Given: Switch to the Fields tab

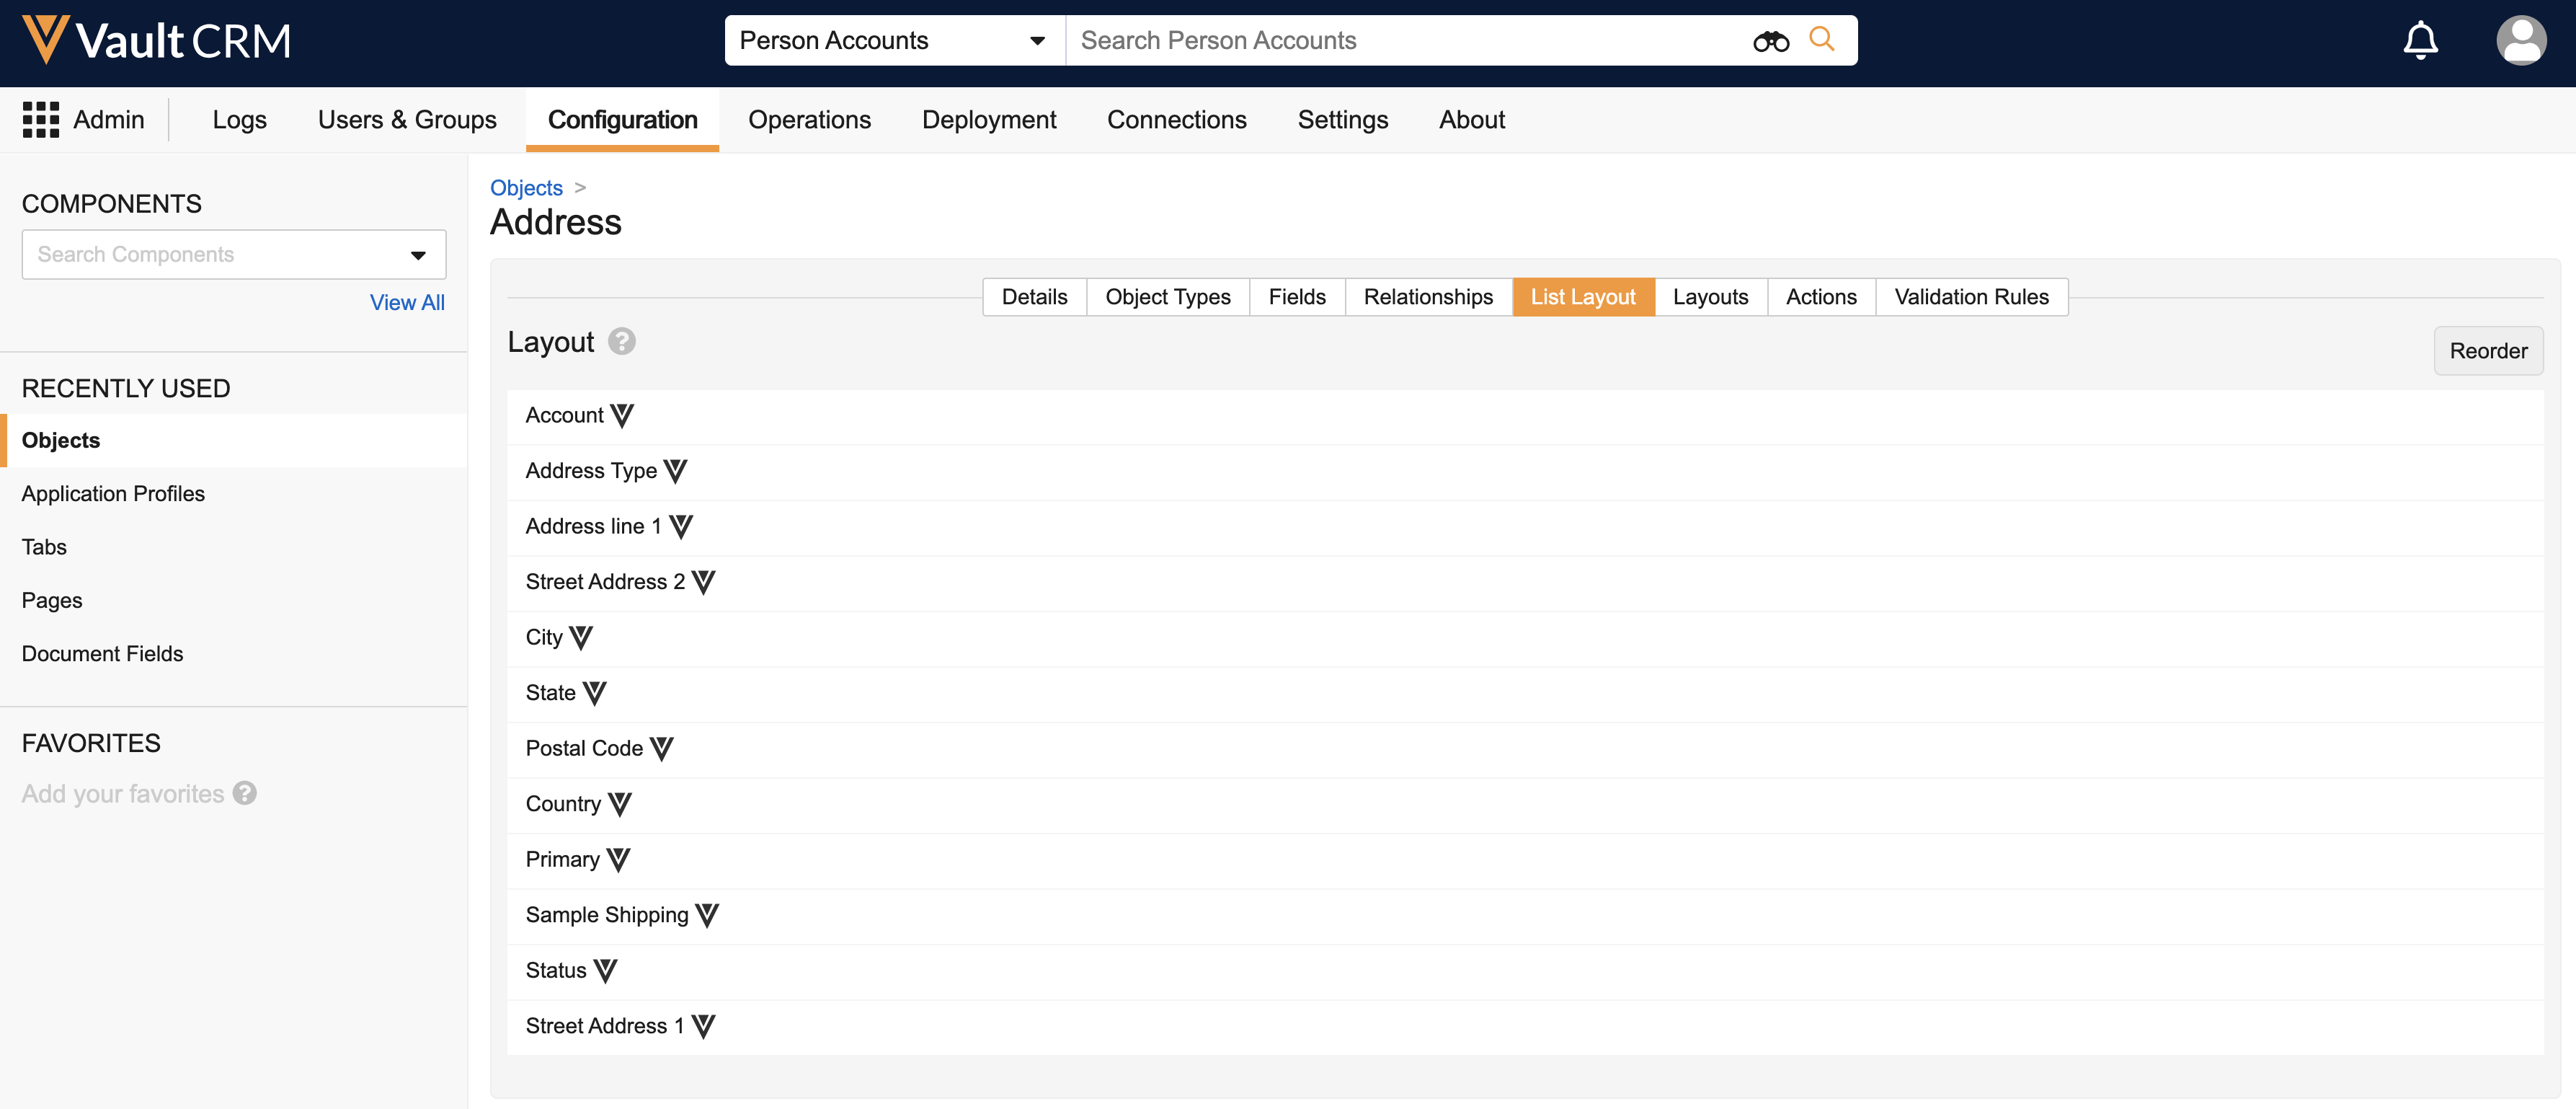Looking at the screenshot, I should tap(1296, 297).
